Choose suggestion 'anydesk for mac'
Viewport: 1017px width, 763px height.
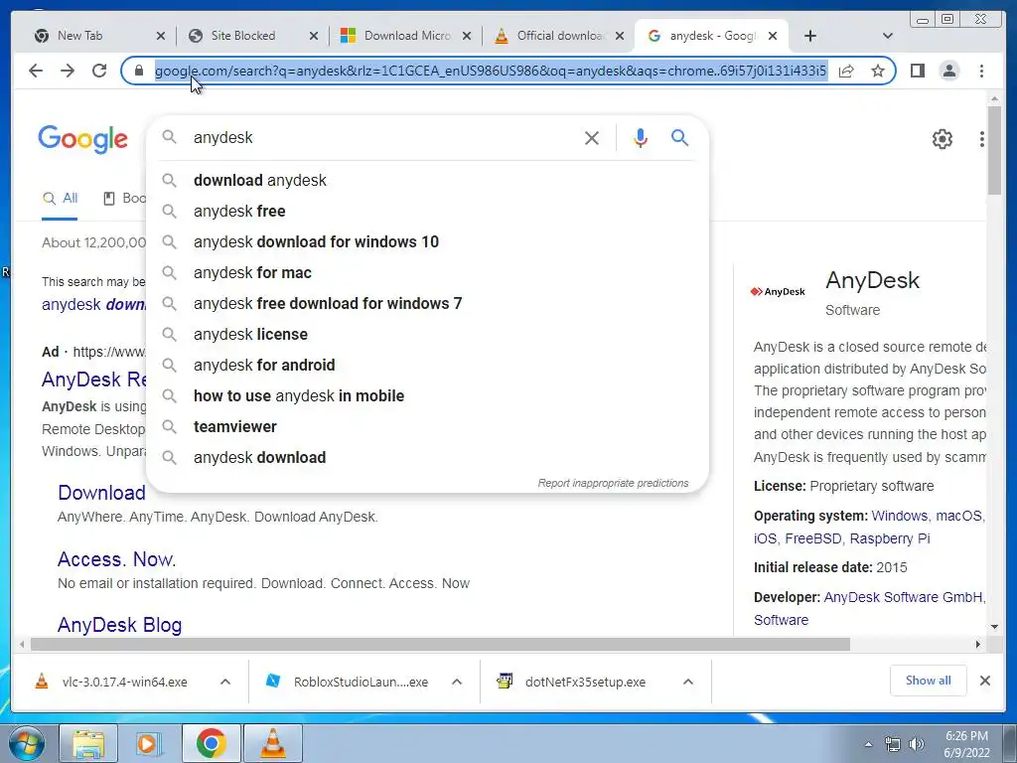(428, 272)
